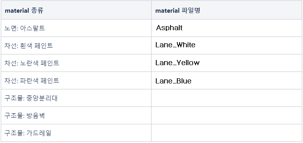Viewport: 303px width, 143px height.
Task: Click empty file name cell for 중앙분리대
Action: click(x=227, y=98)
